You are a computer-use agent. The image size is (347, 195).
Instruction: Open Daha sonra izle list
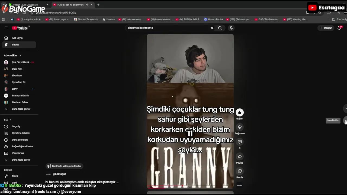[x=19, y=140]
